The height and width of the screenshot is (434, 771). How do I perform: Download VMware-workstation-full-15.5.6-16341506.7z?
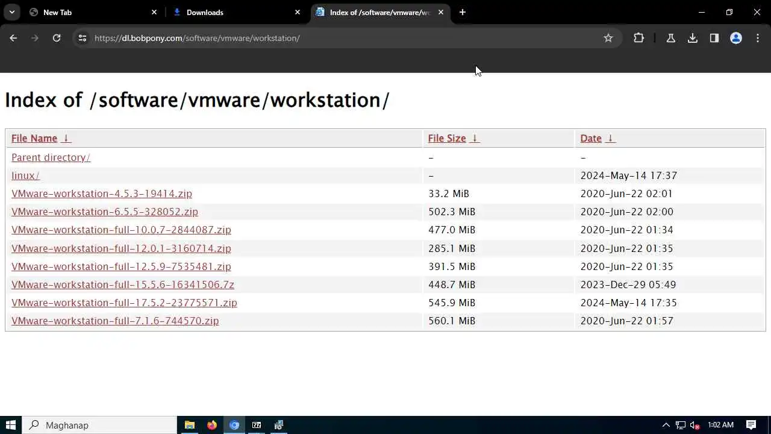(x=123, y=285)
